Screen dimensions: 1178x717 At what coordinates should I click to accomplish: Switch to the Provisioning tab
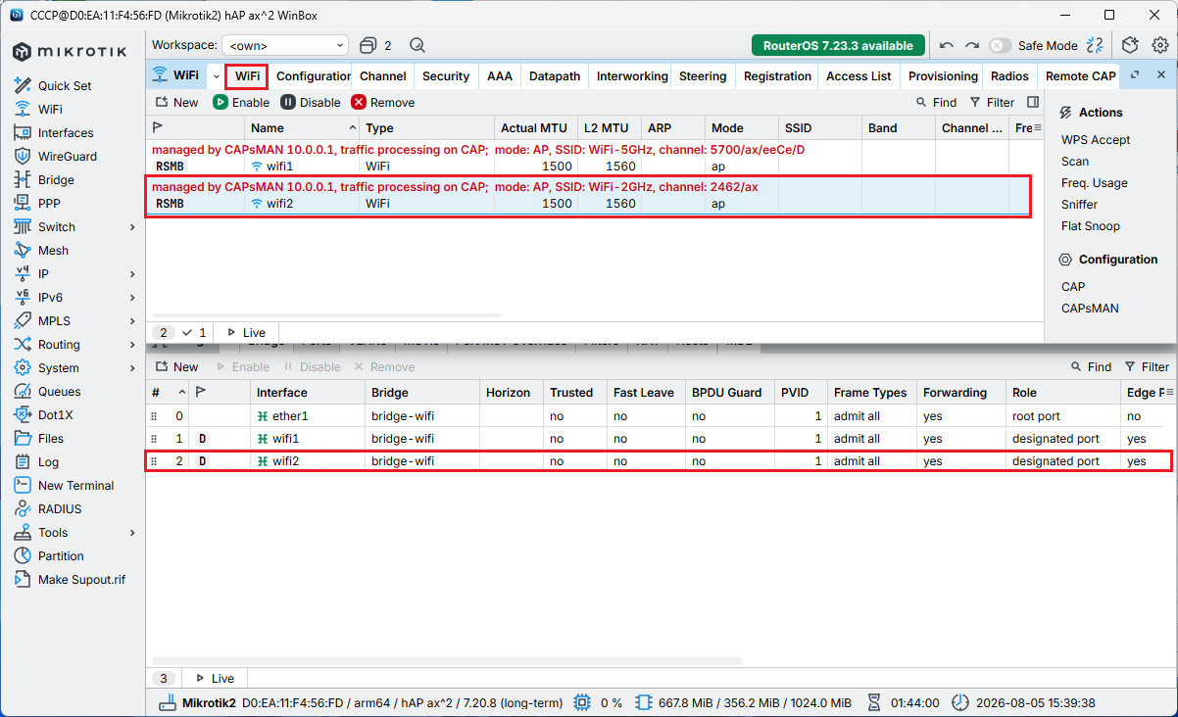(x=943, y=75)
